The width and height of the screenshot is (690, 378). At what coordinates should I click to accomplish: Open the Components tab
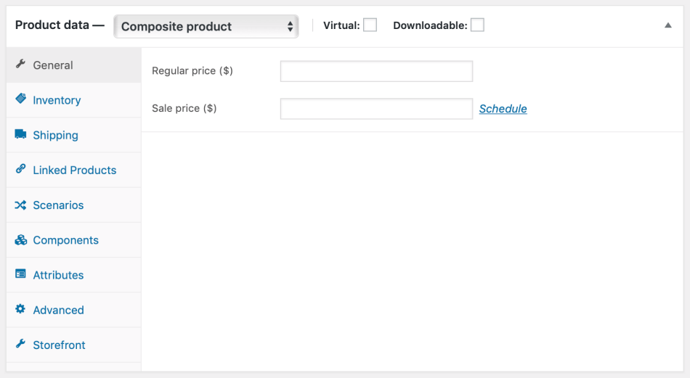point(65,240)
